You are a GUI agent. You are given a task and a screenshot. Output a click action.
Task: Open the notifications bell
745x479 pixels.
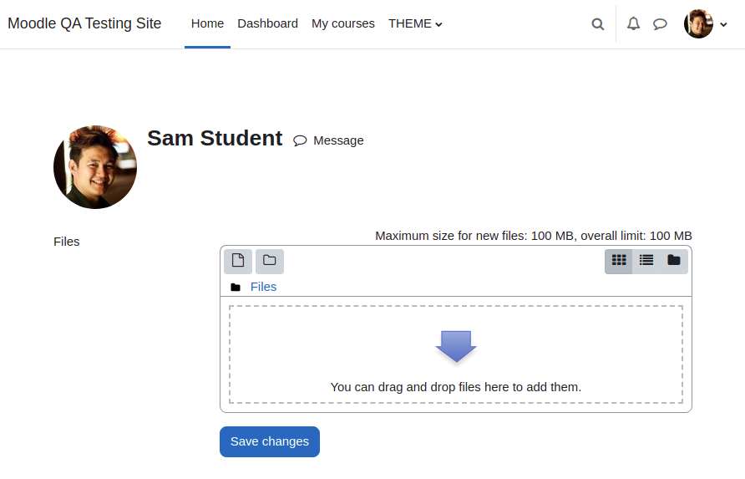click(x=633, y=23)
